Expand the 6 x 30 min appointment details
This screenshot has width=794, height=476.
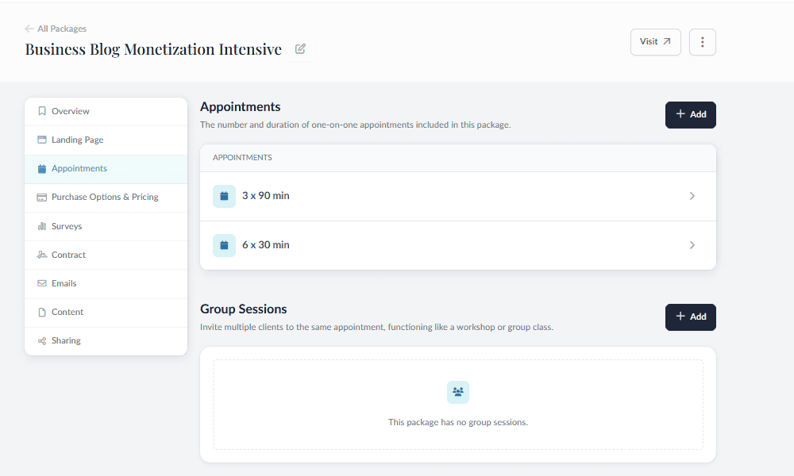click(x=692, y=245)
